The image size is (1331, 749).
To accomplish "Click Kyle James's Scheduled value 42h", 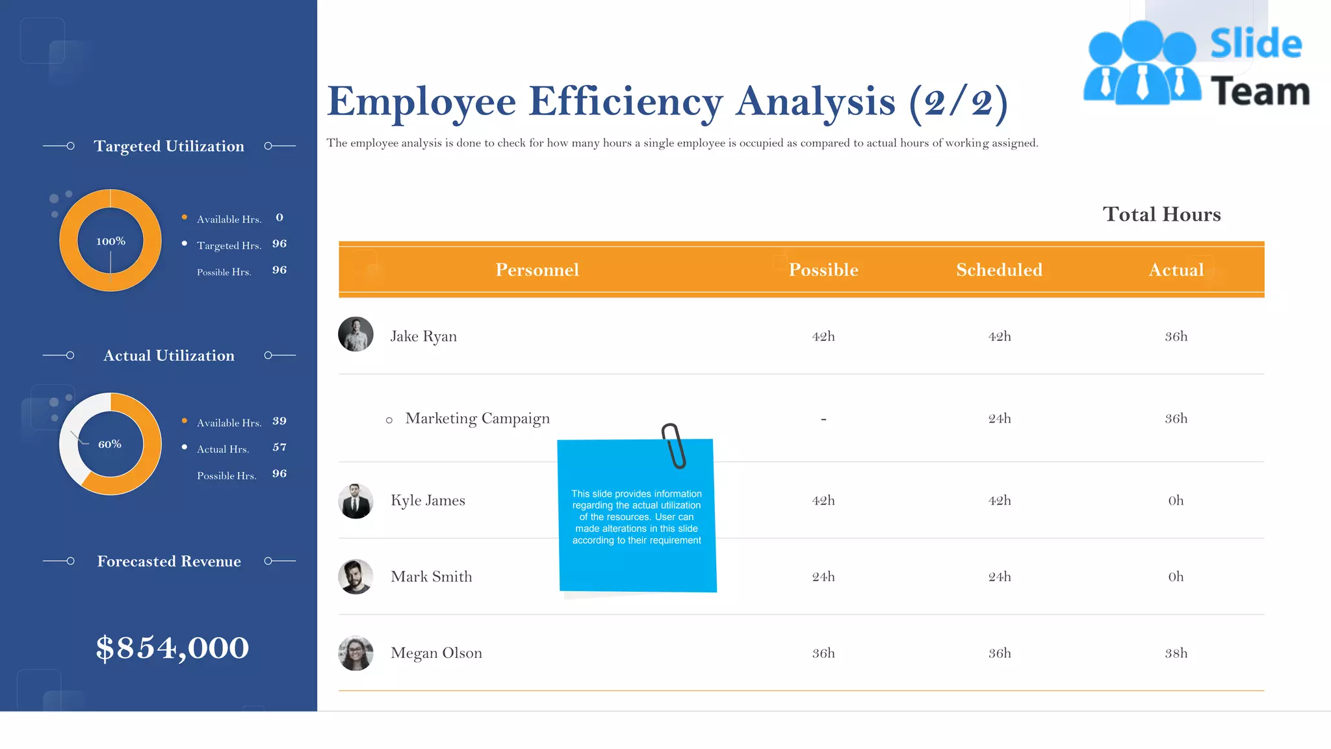I will point(1000,501).
